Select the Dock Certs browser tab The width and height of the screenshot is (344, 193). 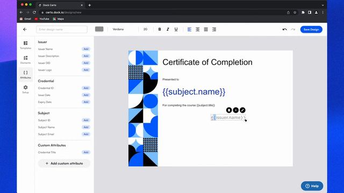click(x=60, y=5)
